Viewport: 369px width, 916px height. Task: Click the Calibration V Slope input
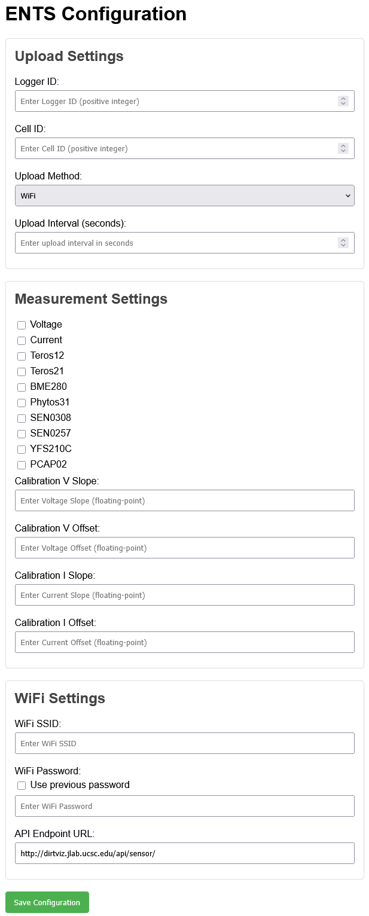pos(184,500)
